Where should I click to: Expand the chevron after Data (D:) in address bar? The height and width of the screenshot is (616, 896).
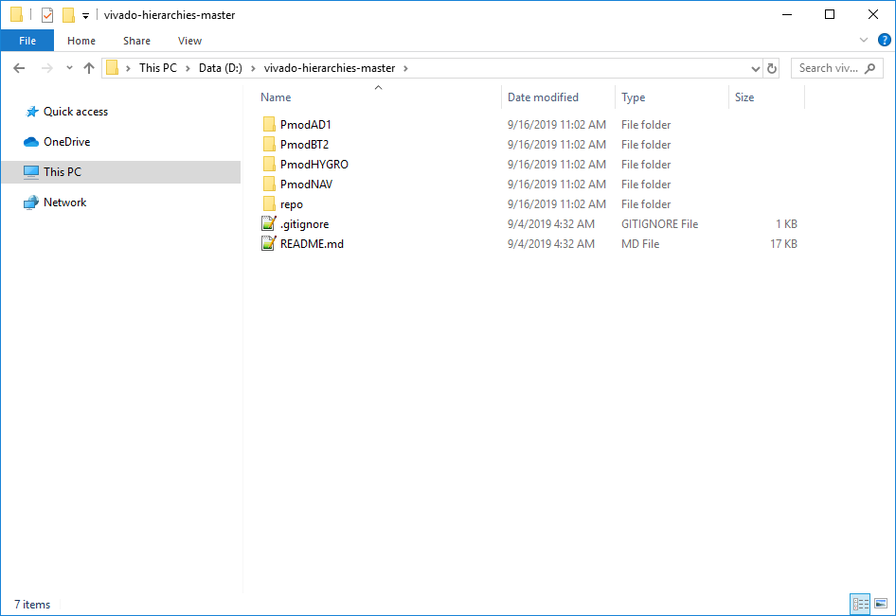click(253, 68)
